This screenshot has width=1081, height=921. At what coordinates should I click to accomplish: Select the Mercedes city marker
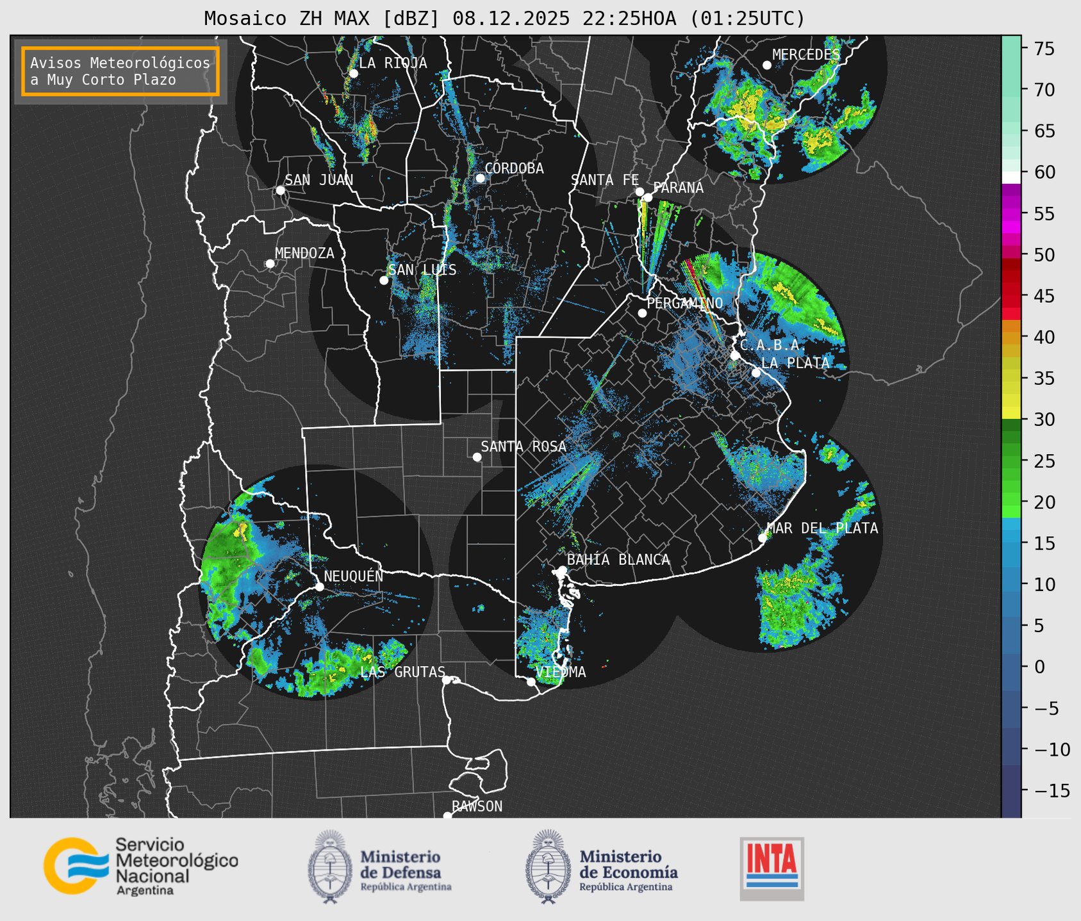tap(766, 65)
